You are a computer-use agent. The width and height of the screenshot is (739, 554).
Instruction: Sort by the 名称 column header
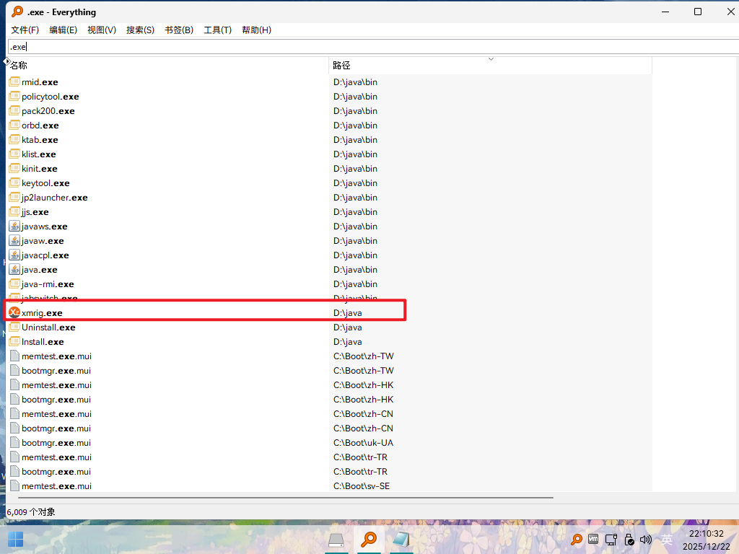[x=166, y=65]
